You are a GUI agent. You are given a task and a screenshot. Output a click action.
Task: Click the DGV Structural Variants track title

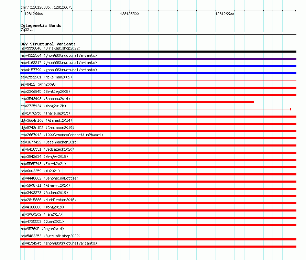(x=48, y=44)
